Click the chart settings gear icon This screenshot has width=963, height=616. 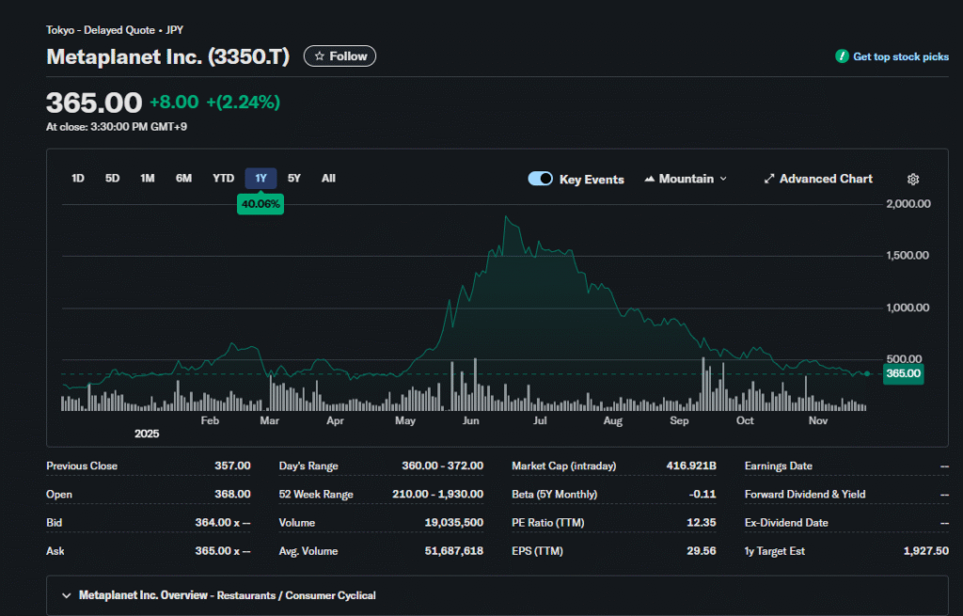pyautogui.click(x=912, y=180)
